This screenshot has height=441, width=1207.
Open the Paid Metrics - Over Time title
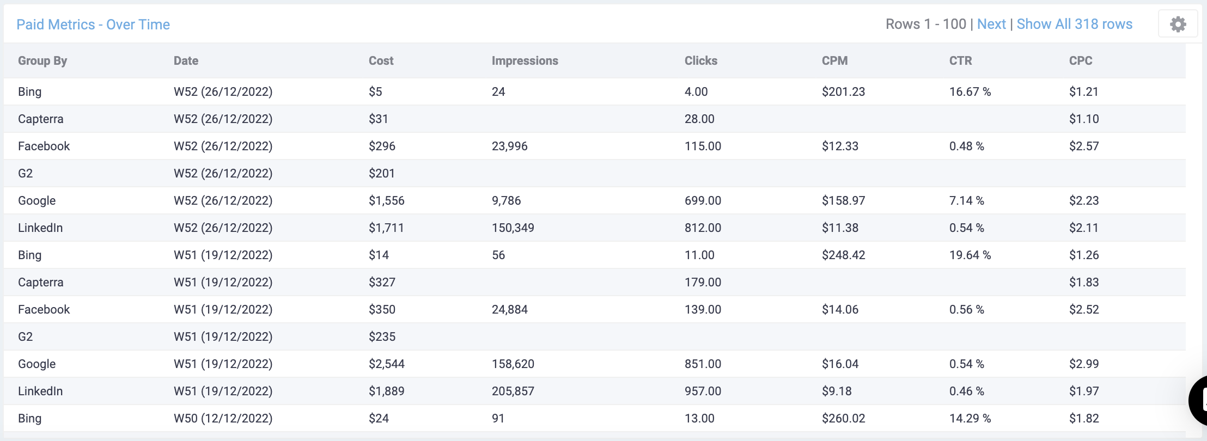93,24
